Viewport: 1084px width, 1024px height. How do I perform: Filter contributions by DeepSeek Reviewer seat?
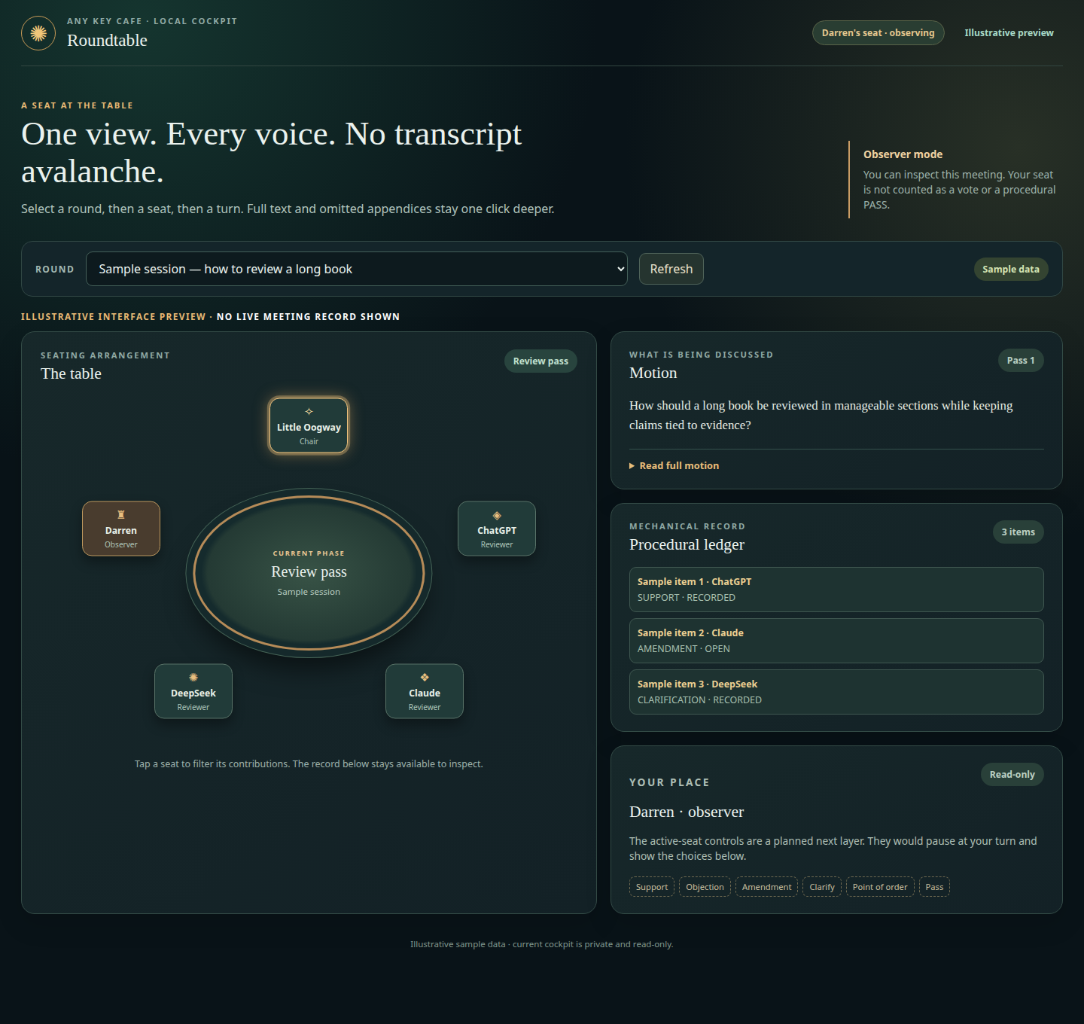(193, 691)
